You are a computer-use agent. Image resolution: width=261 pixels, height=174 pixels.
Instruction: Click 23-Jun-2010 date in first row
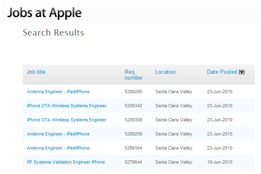coord(220,92)
